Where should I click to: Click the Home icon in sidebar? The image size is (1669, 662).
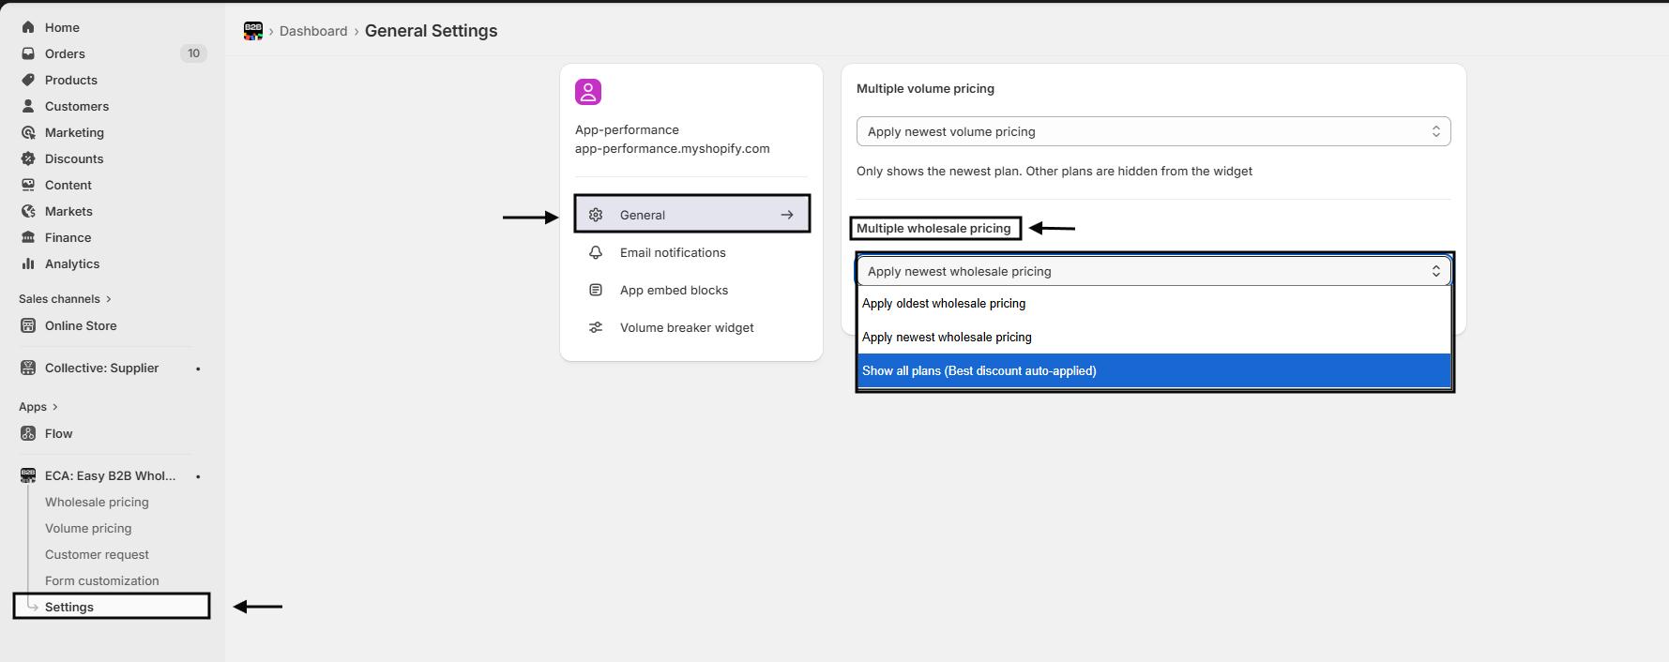pos(28,27)
